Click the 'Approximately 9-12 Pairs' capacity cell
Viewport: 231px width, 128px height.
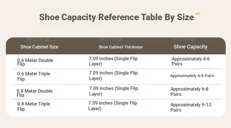tap(191, 107)
